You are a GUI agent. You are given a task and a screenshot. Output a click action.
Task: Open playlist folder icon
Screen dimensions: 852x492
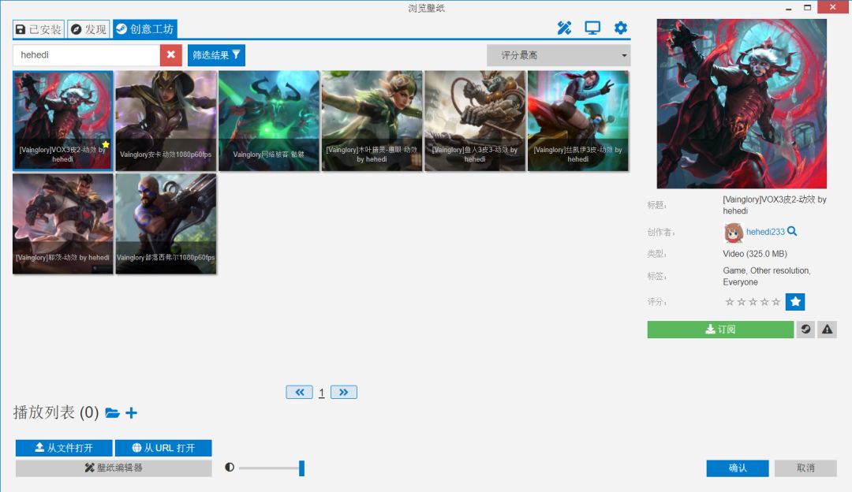pyautogui.click(x=112, y=413)
